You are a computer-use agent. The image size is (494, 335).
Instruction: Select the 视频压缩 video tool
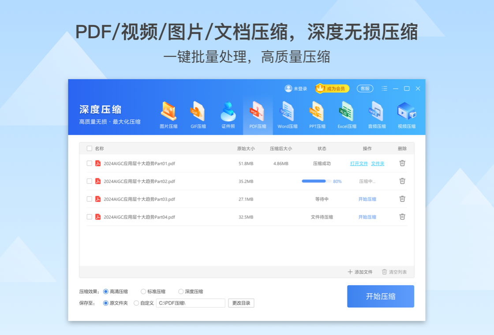[x=406, y=115]
